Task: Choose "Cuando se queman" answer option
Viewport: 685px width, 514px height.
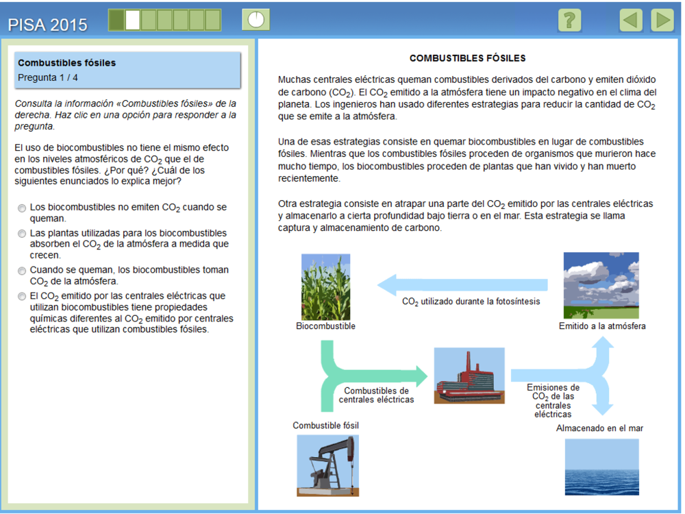Action: click(x=23, y=271)
